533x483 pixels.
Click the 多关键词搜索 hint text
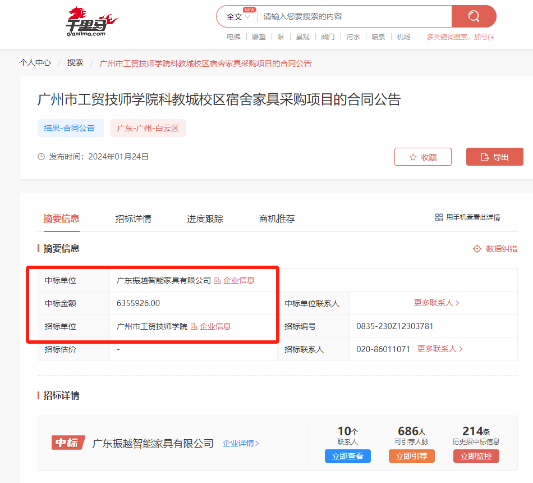460,37
